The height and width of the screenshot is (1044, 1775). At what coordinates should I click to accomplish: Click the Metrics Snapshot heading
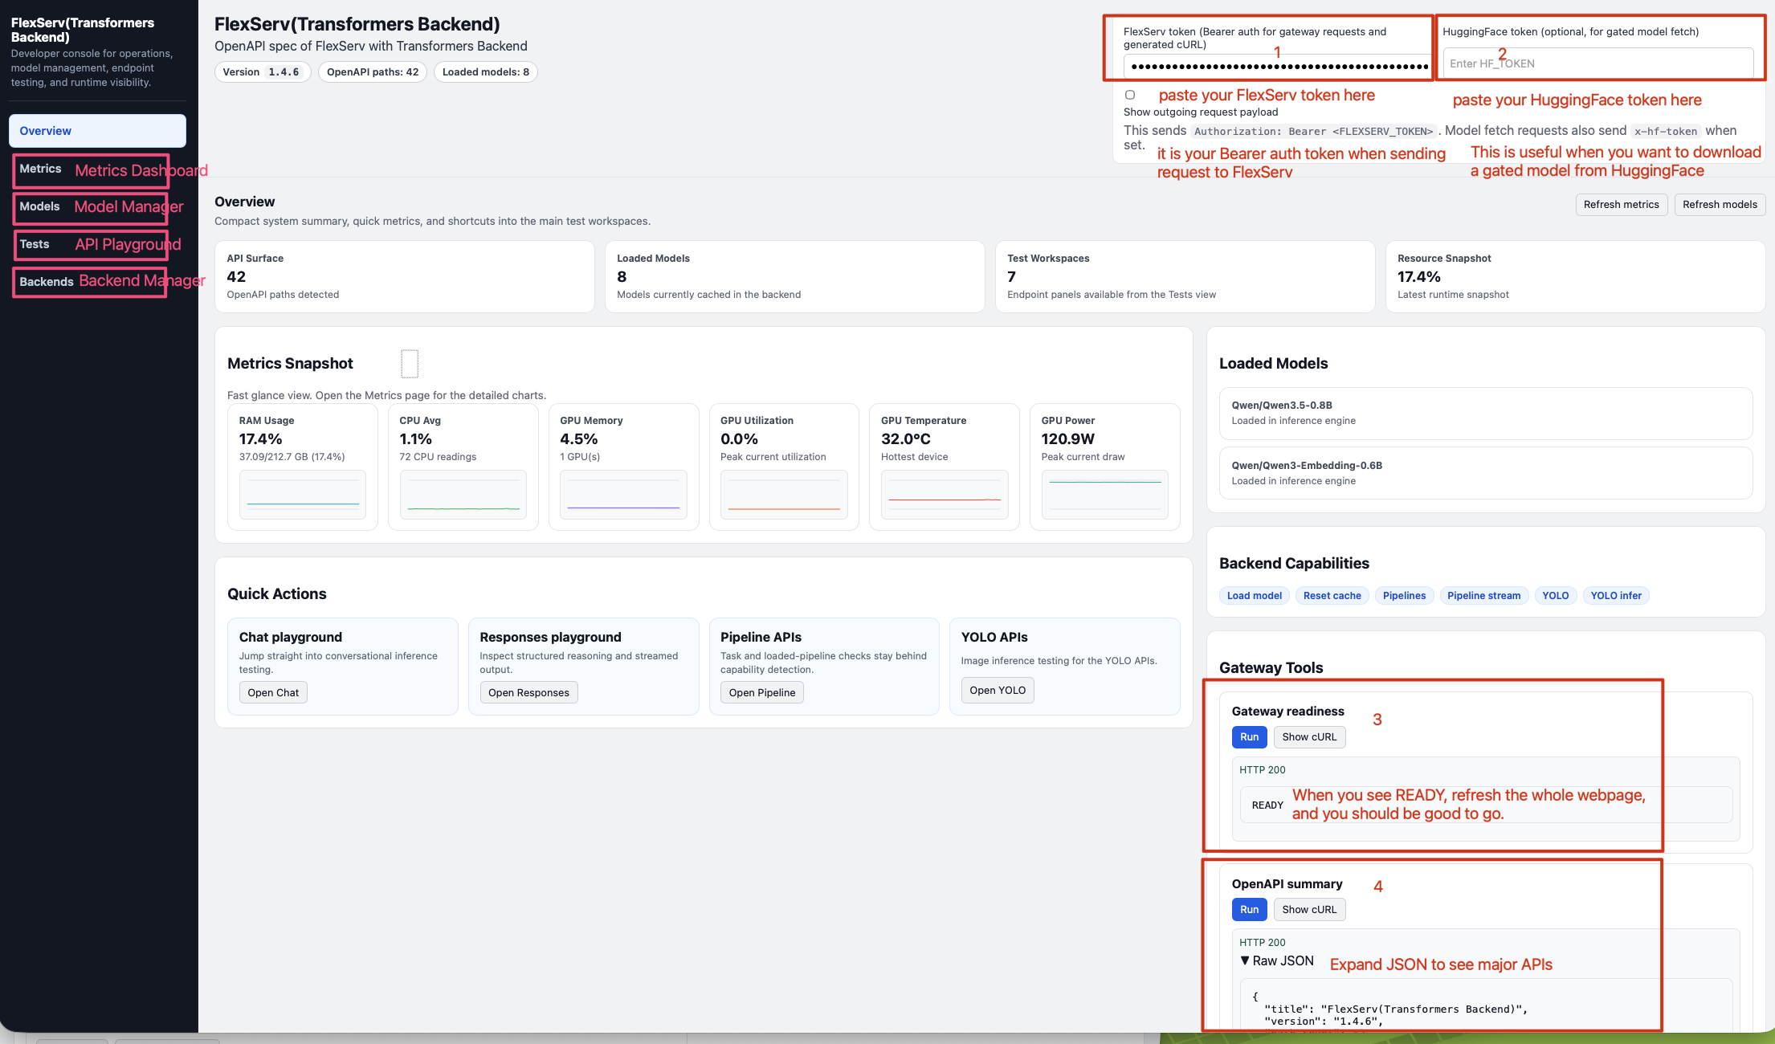[290, 364]
